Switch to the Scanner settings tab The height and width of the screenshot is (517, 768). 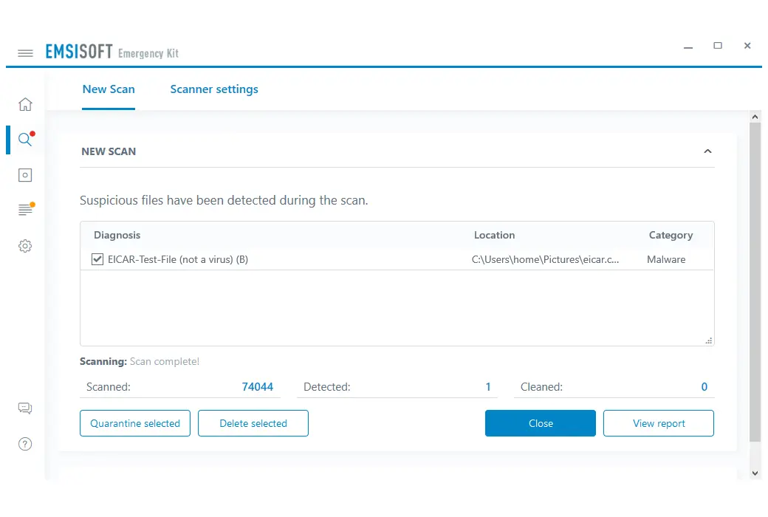pos(214,89)
